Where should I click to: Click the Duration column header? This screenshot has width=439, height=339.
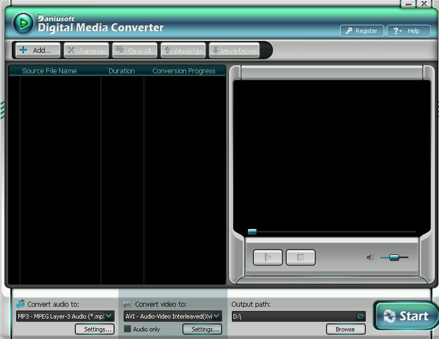point(122,71)
